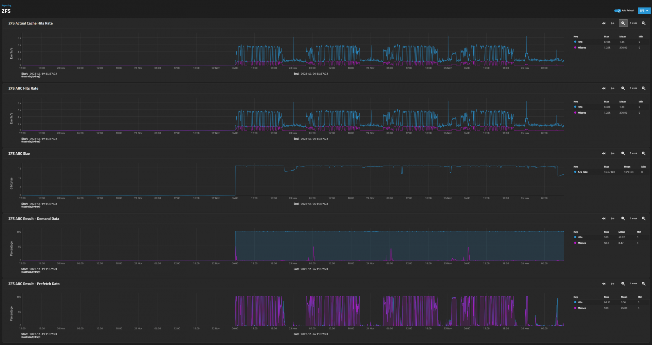Viewport: 652px width, 345px height.
Task: Zoom in ZFS Actual Cache Hits Rate chart
Action: [x=644, y=23]
